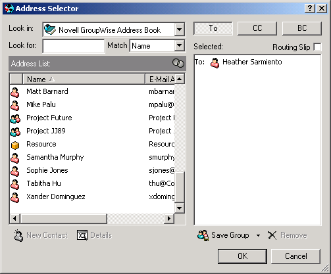Click the Remove X icon
This screenshot has height=274, width=331.
pyautogui.click(x=272, y=235)
